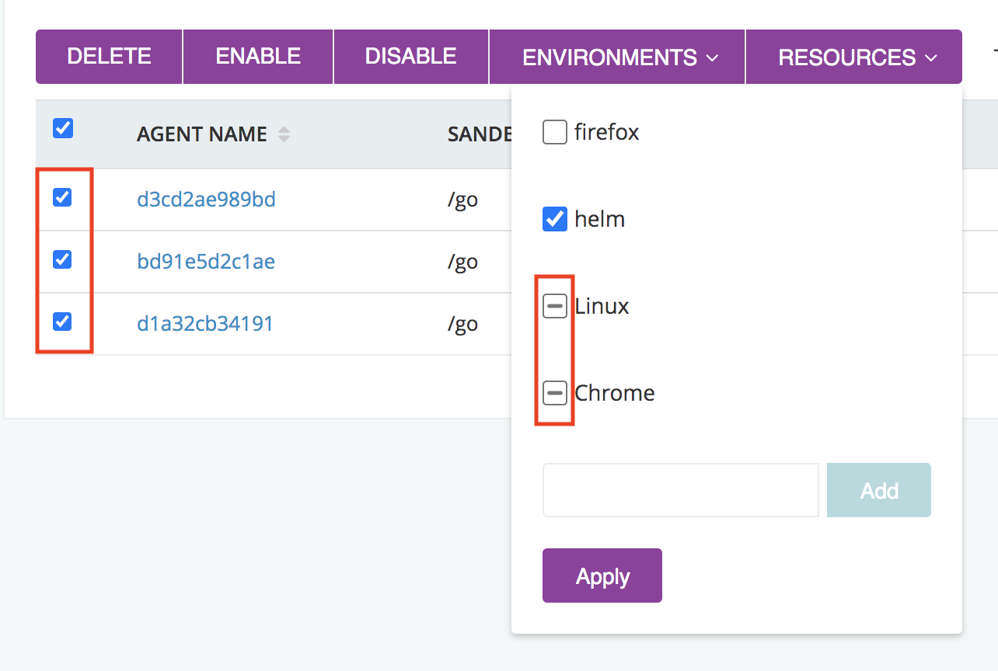Click Apply to save environment changes

click(x=602, y=576)
